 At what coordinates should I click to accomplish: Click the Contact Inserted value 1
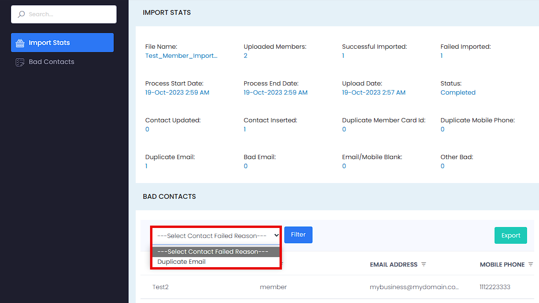tap(245, 130)
